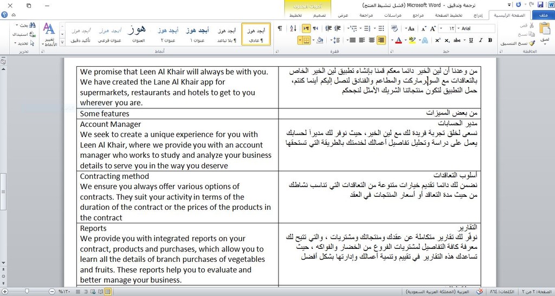Click the language (العربية) status bar button

[437, 292]
